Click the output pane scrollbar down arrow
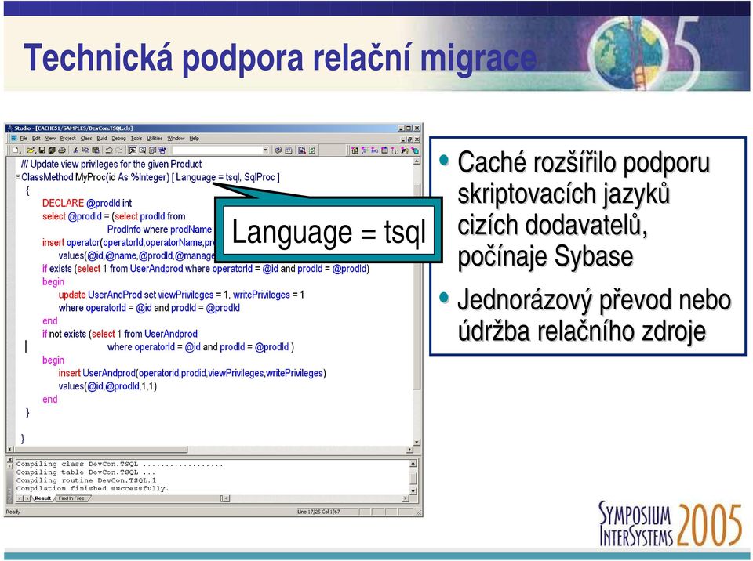The image size is (753, 561). (413, 491)
